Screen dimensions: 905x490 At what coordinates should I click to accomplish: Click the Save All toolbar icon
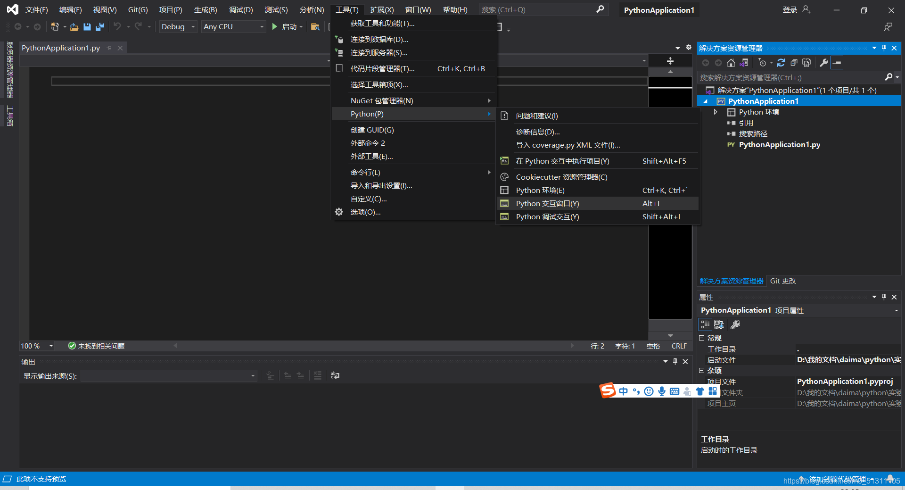tap(99, 27)
